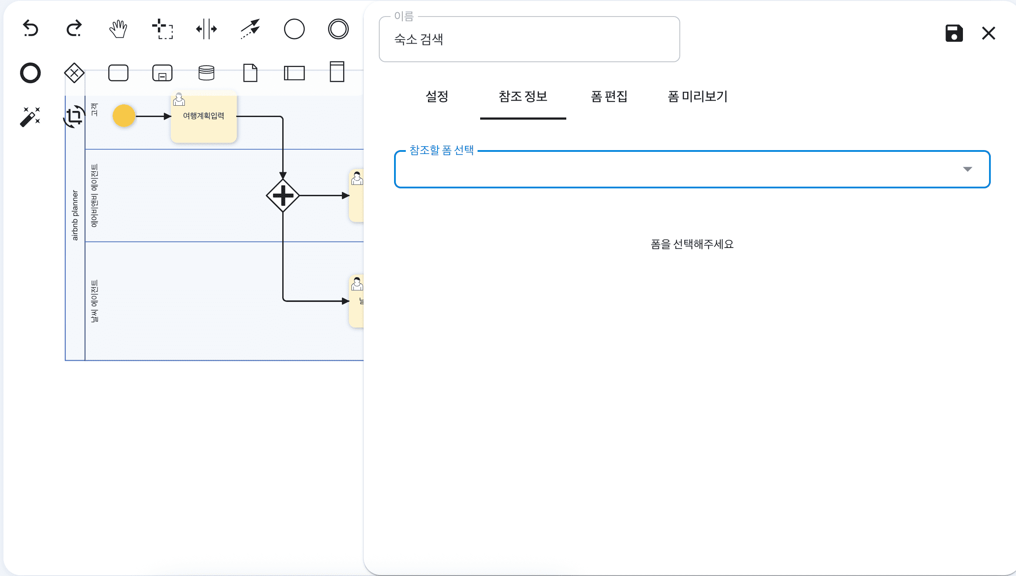This screenshot has width=1016, height=576.
Task: Close the properties panel
Action: (x=988, y=33)
